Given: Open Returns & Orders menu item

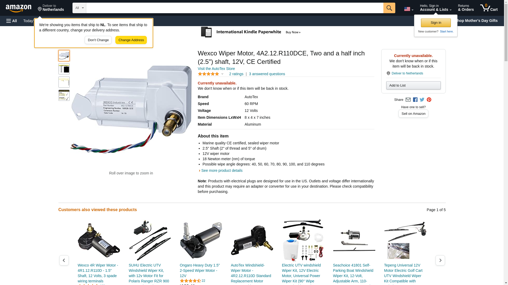Looking at the screenshot, I should [x=466, y=8].
